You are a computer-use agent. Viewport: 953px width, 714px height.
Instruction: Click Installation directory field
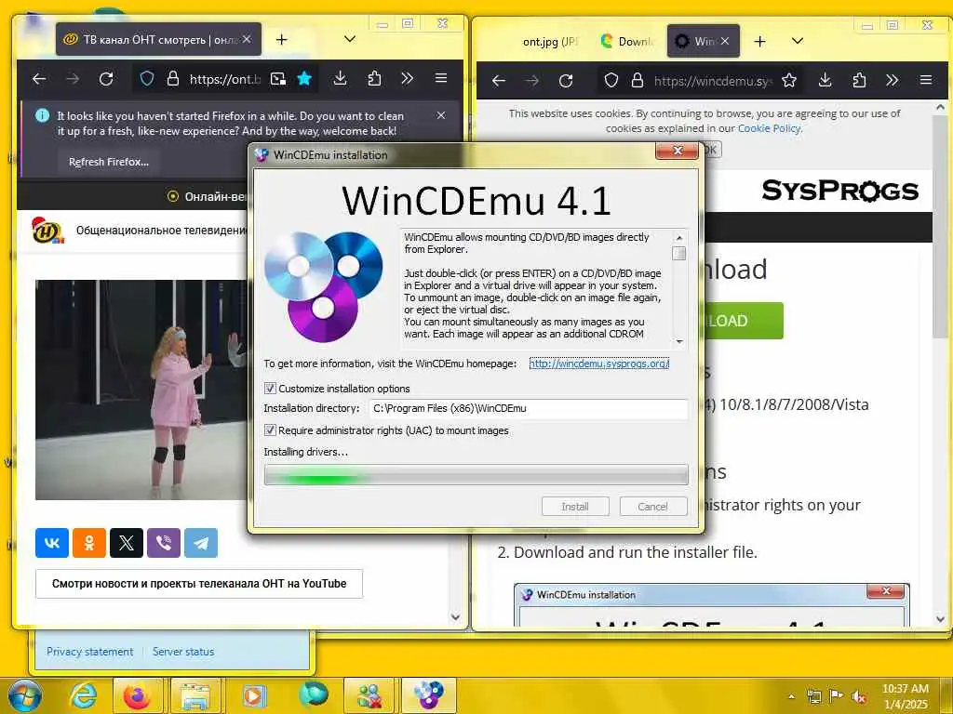[529, 409]
